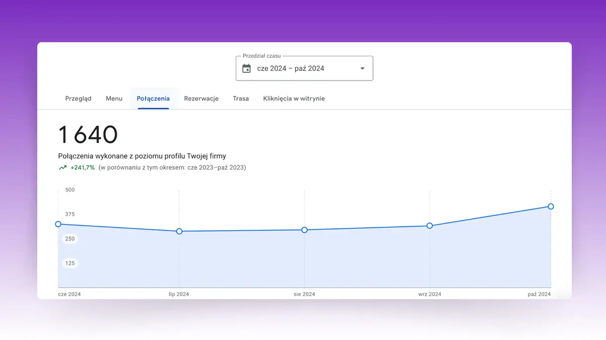Click the comparison period text in parentheses
This screenshot has width=606, height=340.
(x=172, y=168)
